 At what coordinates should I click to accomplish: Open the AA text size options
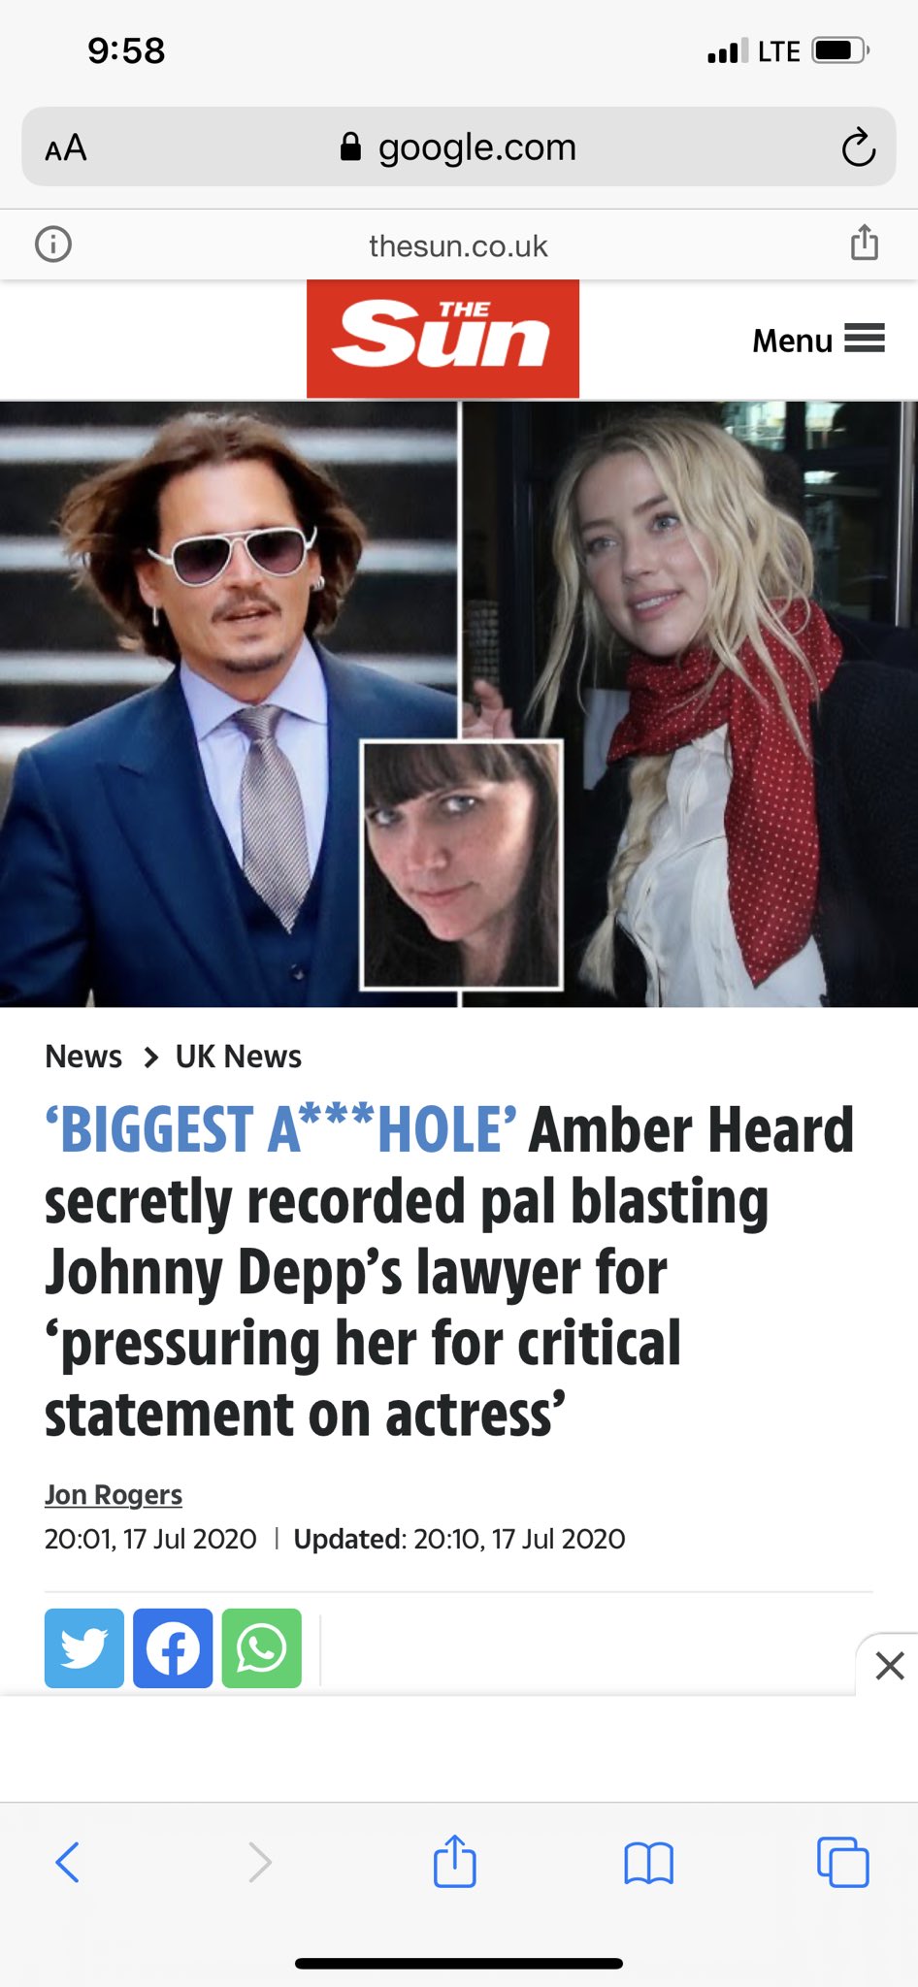click(66, 148)
